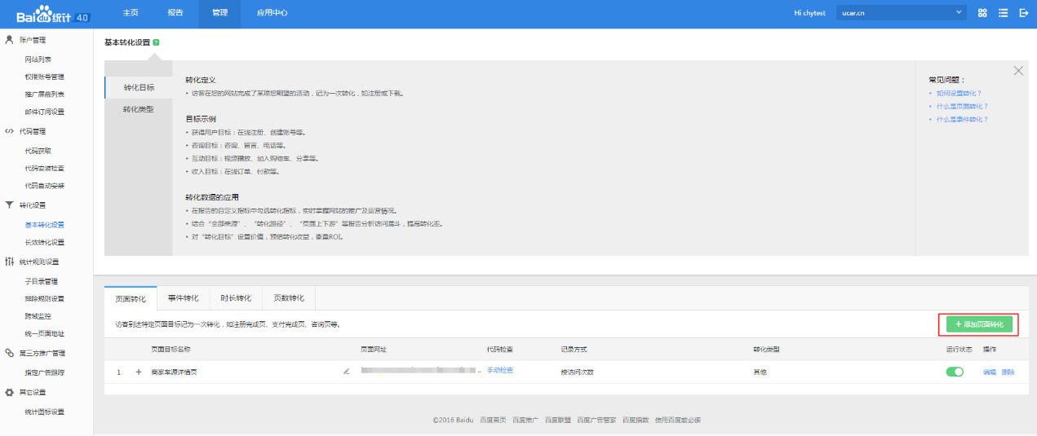Open the apps grid icon in header
The height and width of the screenshot is (436, 1037).
[x=982, y=13]
